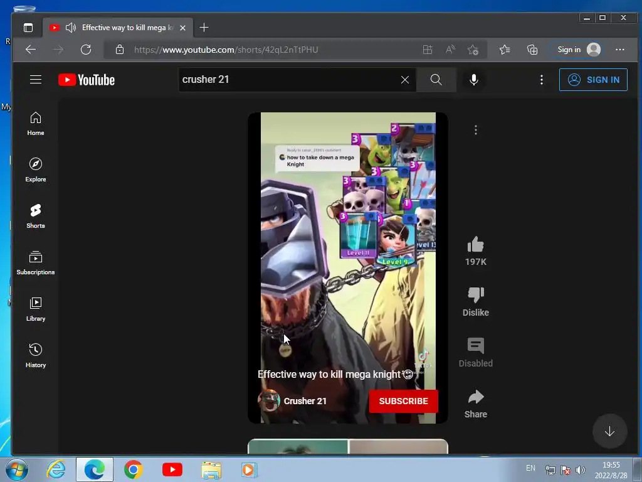642x482 pixels.
Task: Open Home in the sidebar
Action: (x=36, y=124)
